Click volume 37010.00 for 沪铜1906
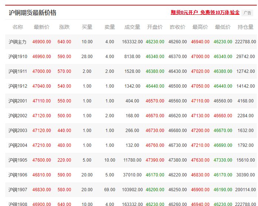 tap(132, 175)
